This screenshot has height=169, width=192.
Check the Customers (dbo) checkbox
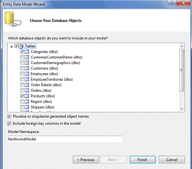pos(22,68)
